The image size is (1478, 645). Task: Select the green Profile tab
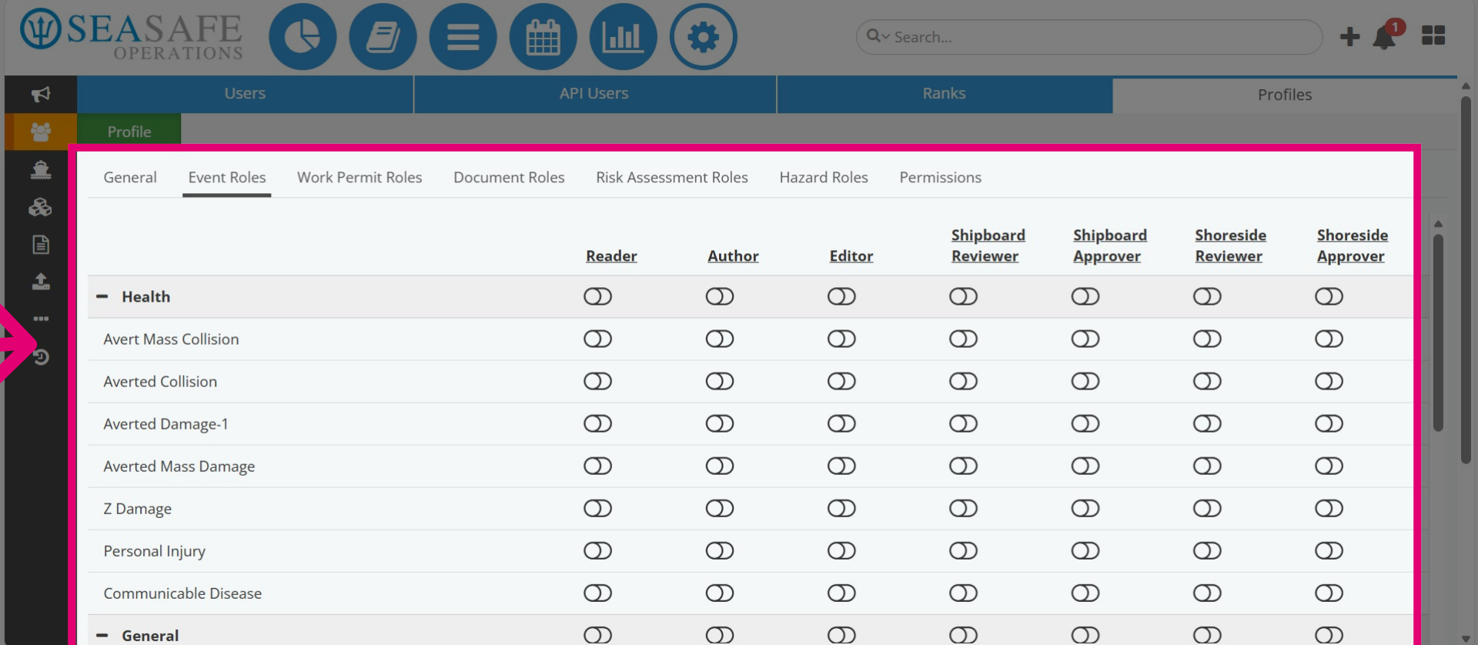point(129,132)
